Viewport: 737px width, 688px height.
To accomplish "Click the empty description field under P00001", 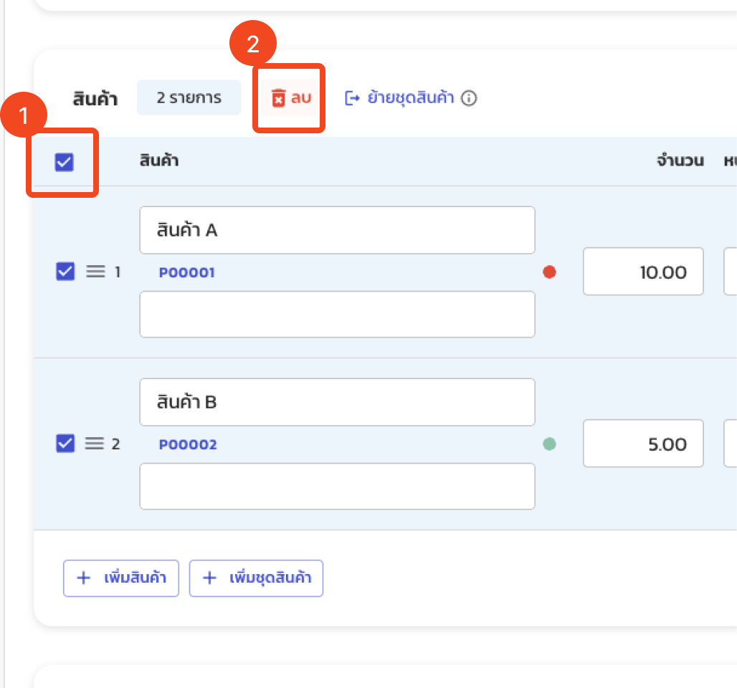I will point(337,315).
